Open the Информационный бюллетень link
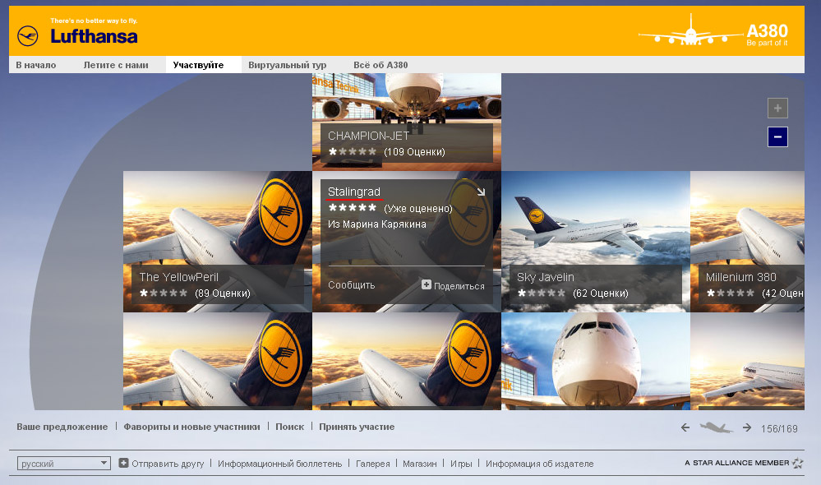This screenshot has width=821, height=485. (x=279, y=464)
